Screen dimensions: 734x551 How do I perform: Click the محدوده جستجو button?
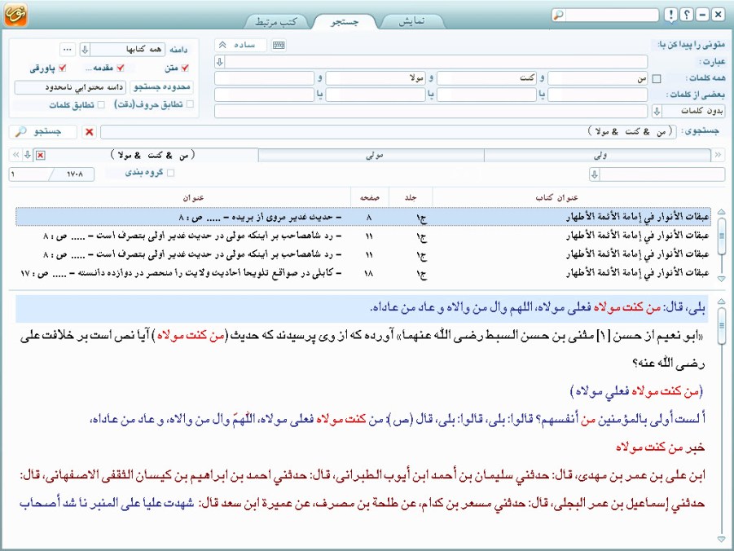click(162, 86)
